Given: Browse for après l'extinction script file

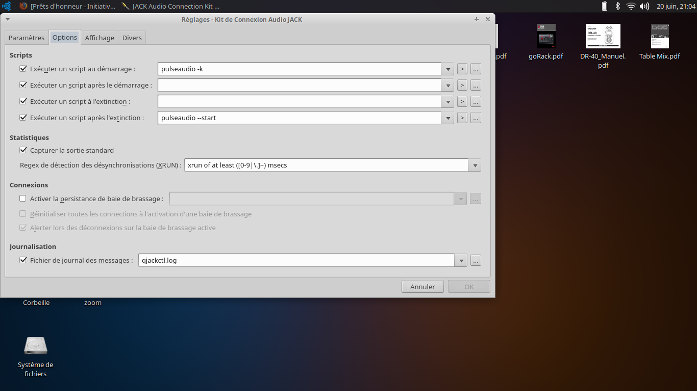Looking at the screenshot, I should pyautogui.click(x=476, y=118).
